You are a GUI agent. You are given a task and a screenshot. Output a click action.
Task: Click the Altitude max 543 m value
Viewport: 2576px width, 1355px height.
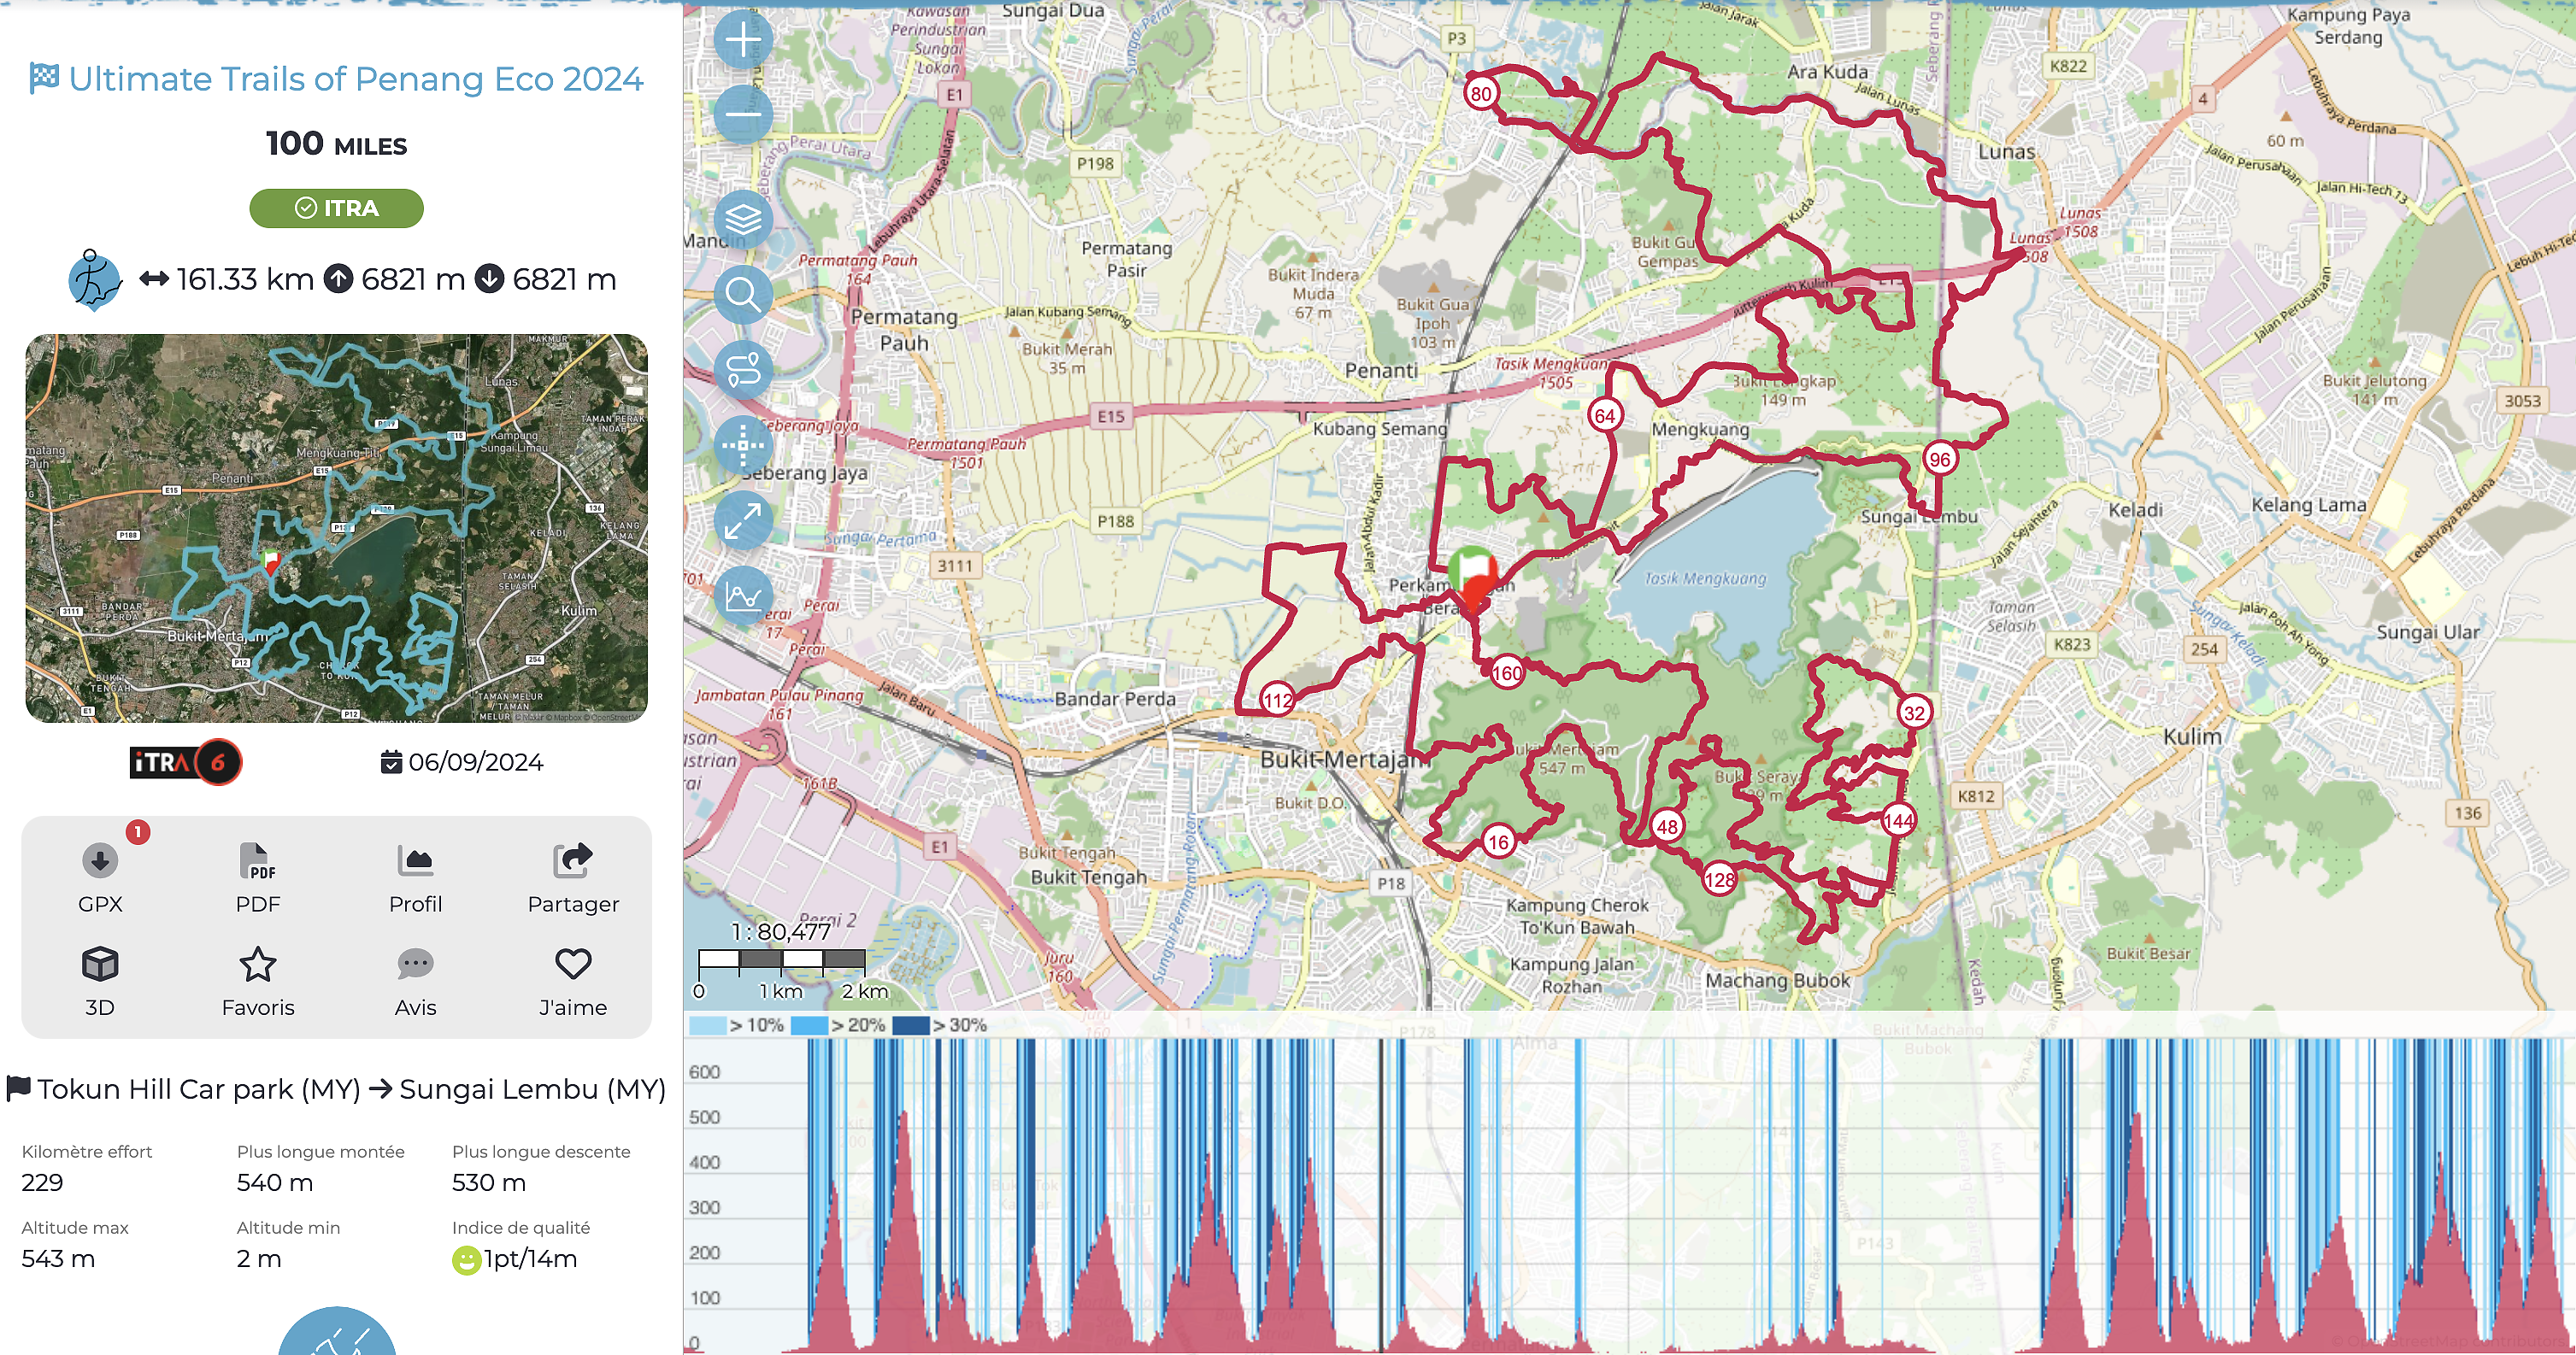click(58, 1258)
